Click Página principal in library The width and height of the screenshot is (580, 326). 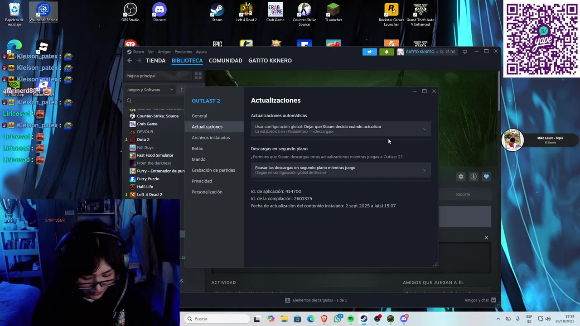click(x=141, y=76)
